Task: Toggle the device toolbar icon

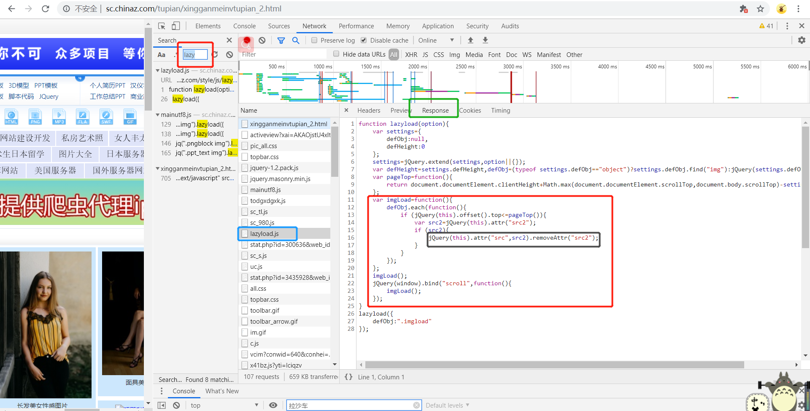Action: tap(175, 26)
